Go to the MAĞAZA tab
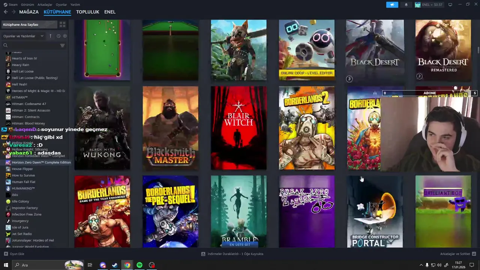The image size is (480, 270). [x=29, y=12]
